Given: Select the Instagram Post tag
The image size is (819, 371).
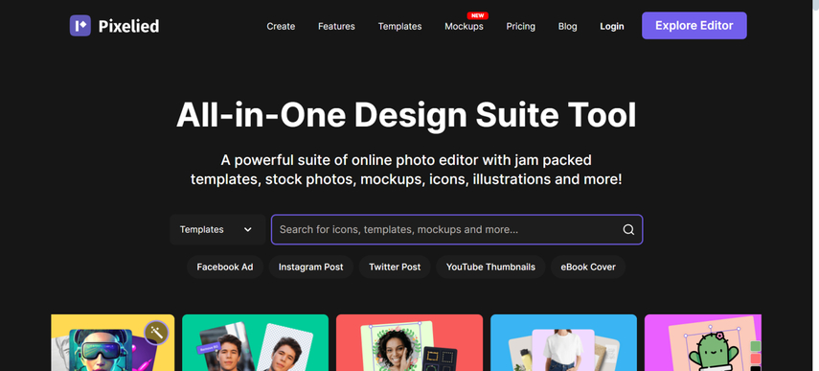Looking at the screenshot, I should [x=310, y=267].
